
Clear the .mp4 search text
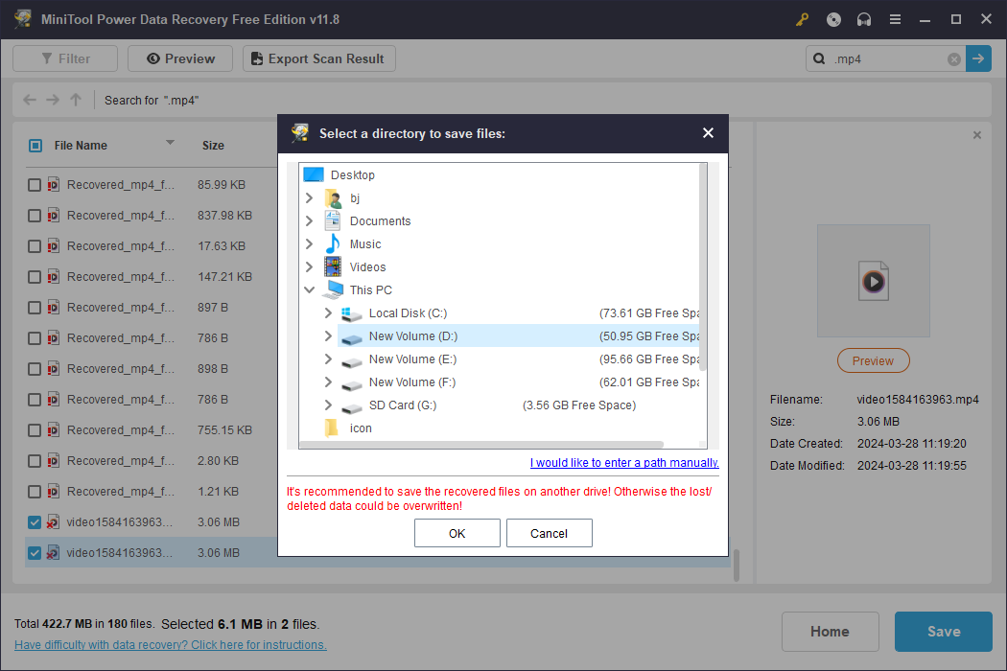[x=954, y=59]
